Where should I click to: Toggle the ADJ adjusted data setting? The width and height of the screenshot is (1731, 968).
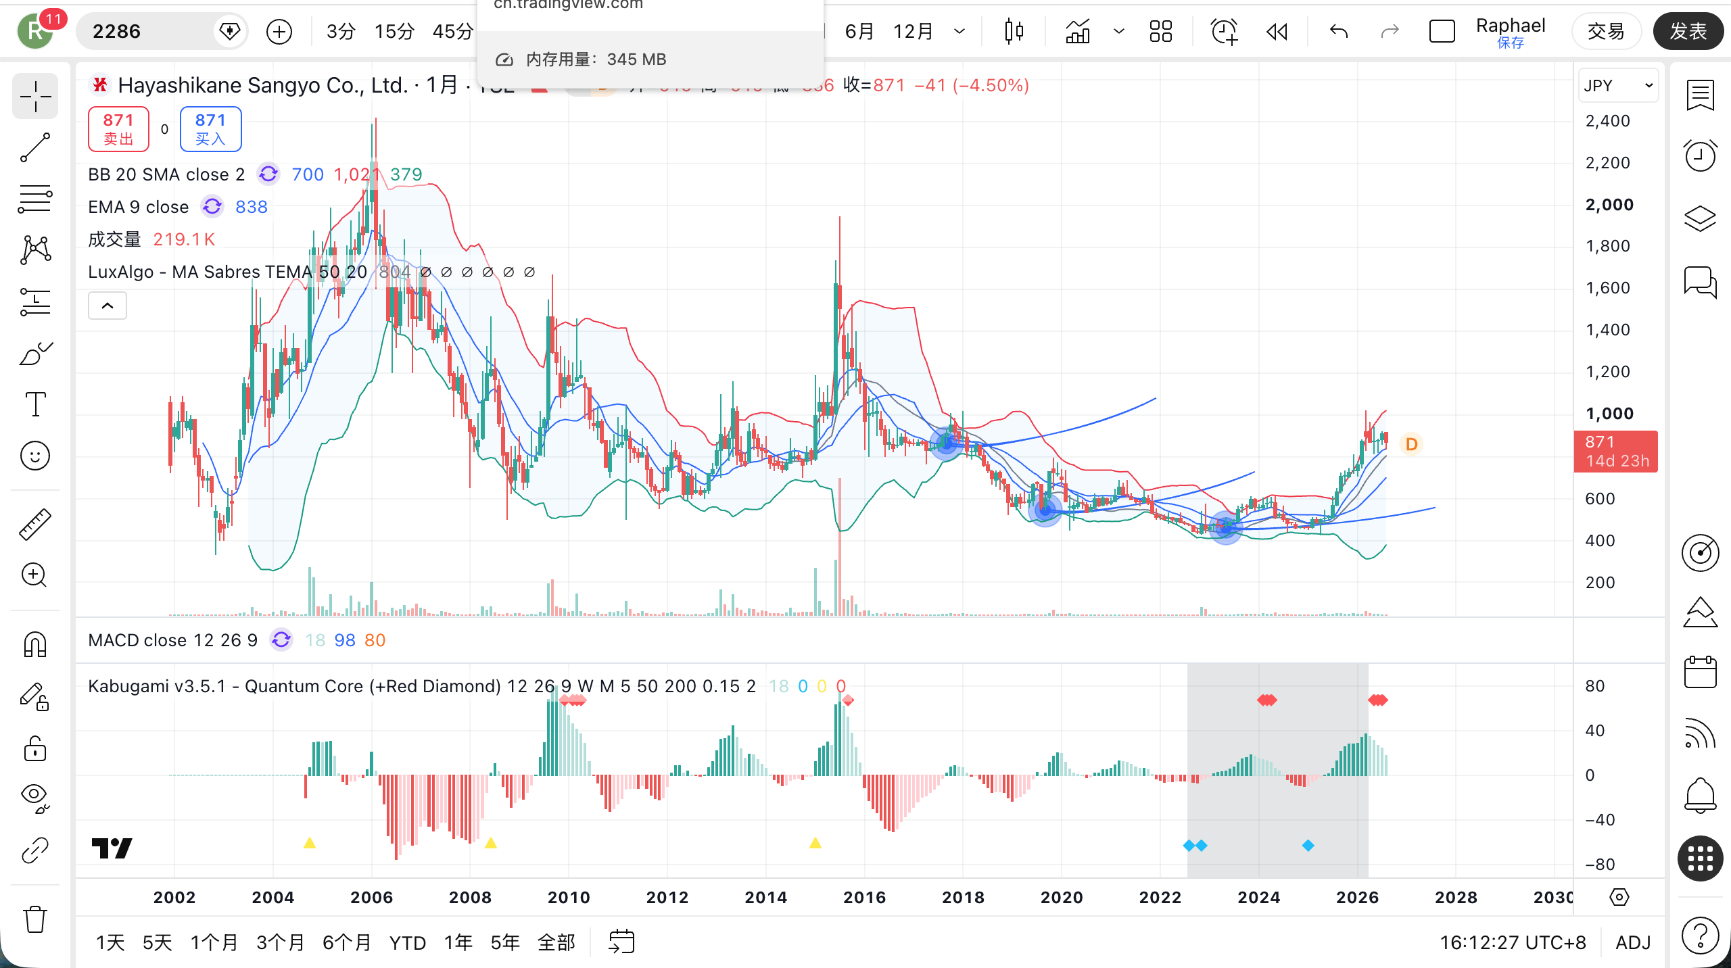click(x=1633, y=942)
